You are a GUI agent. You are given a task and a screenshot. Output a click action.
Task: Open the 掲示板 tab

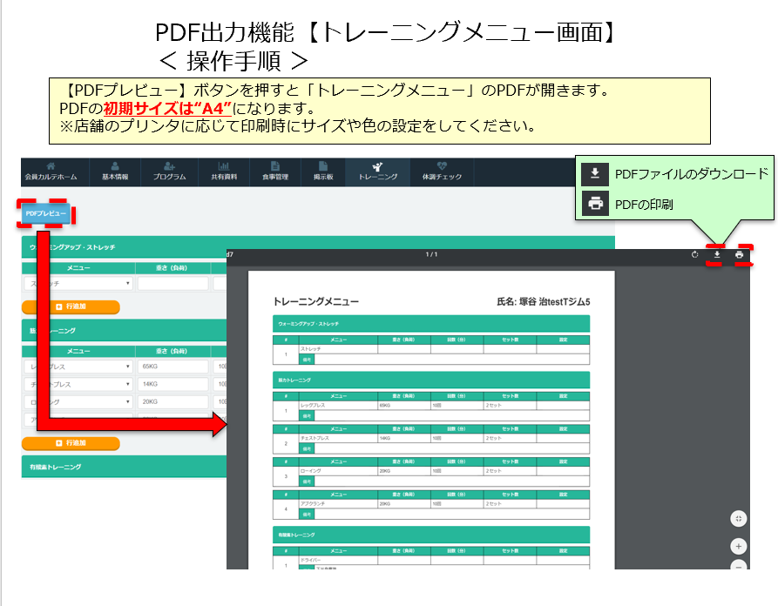322,172
